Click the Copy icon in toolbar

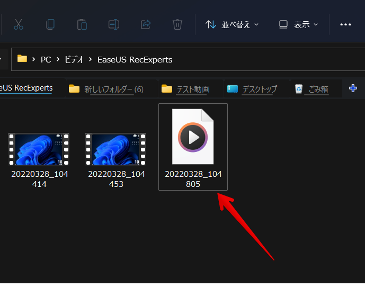click(50, 24)
